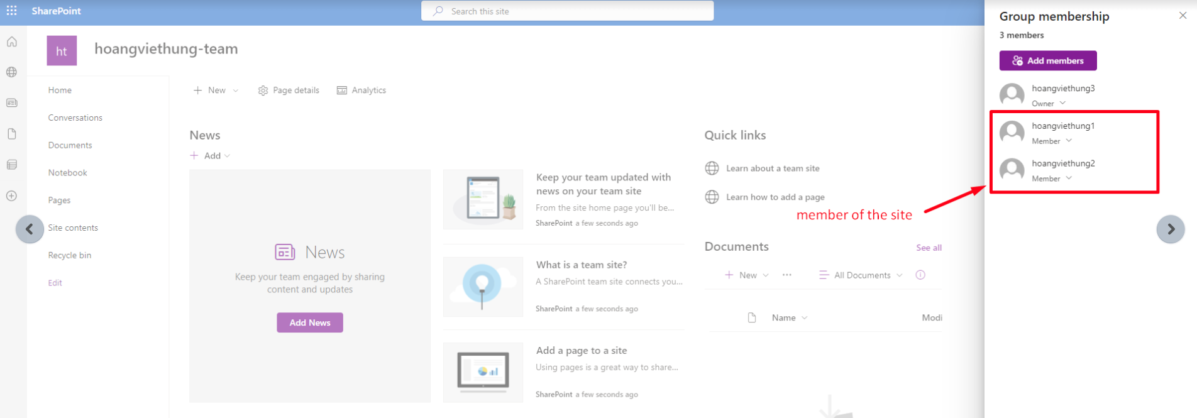Click the Search this site field

(x=567, y=11)
